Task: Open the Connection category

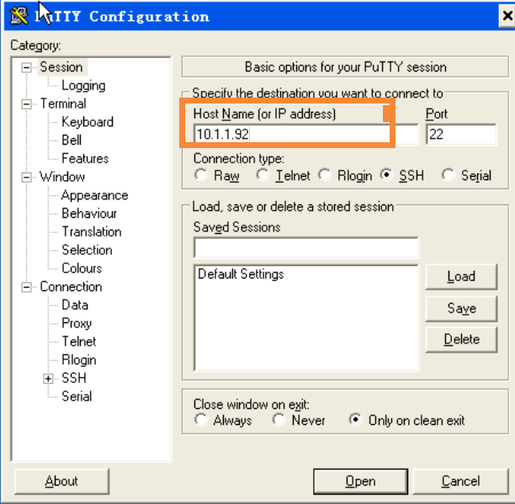Action: pyautogui.click(x=71, y=287)
